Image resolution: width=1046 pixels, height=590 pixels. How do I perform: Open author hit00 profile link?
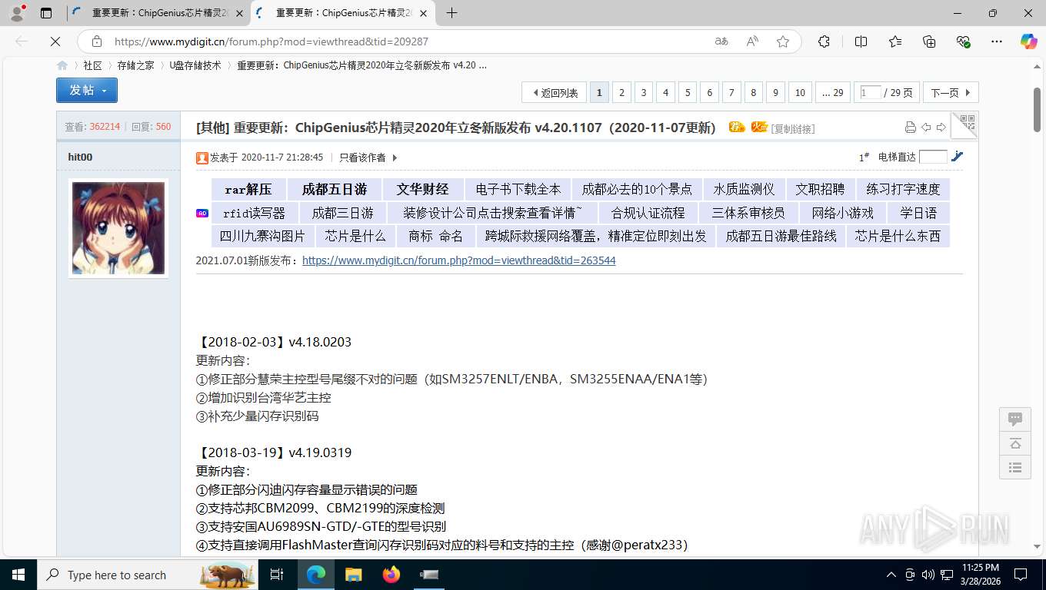point(80,157)
